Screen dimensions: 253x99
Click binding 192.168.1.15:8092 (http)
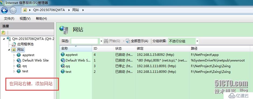click(x=156, y=55)
